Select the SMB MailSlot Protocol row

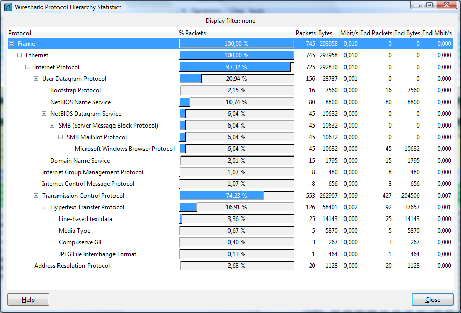coord(230,137)
